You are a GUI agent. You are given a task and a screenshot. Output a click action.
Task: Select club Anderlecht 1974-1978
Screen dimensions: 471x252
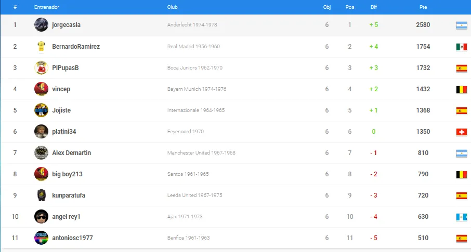tap(192, 24)
